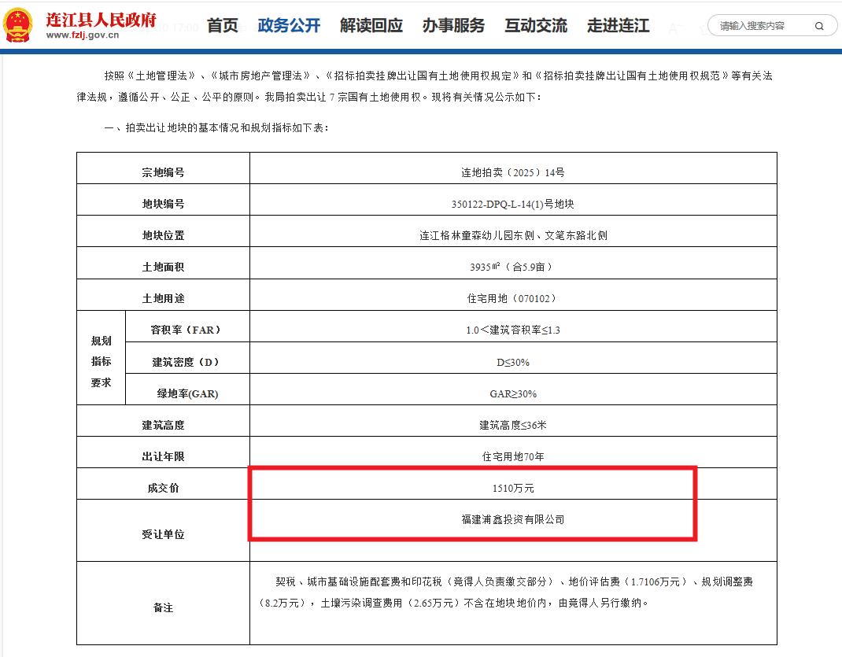The height and width of the screenshot is (657, 842).
Task: Select the 350122-DPQ-L-14(1)号地块 cell
Action: 513,204
